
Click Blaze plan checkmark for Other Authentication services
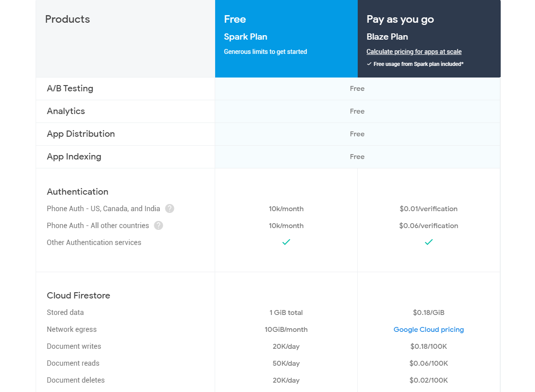(429, 242)
